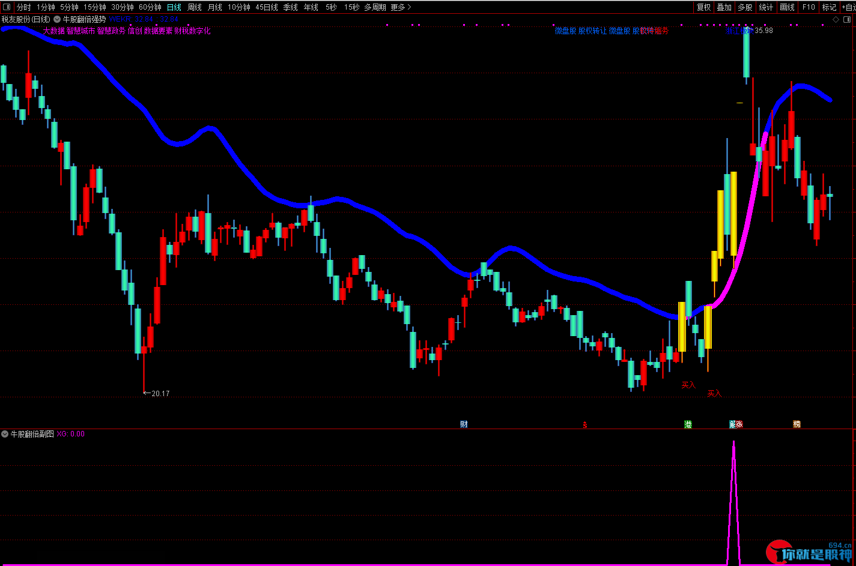The height and width of the screenshot is (566, 856).
Task: Select the 15秒 period tab
Action: click(x=352, y=7)
